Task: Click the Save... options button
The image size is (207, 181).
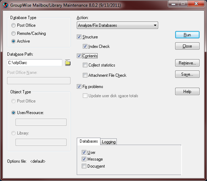Action: tap(187, 74)
